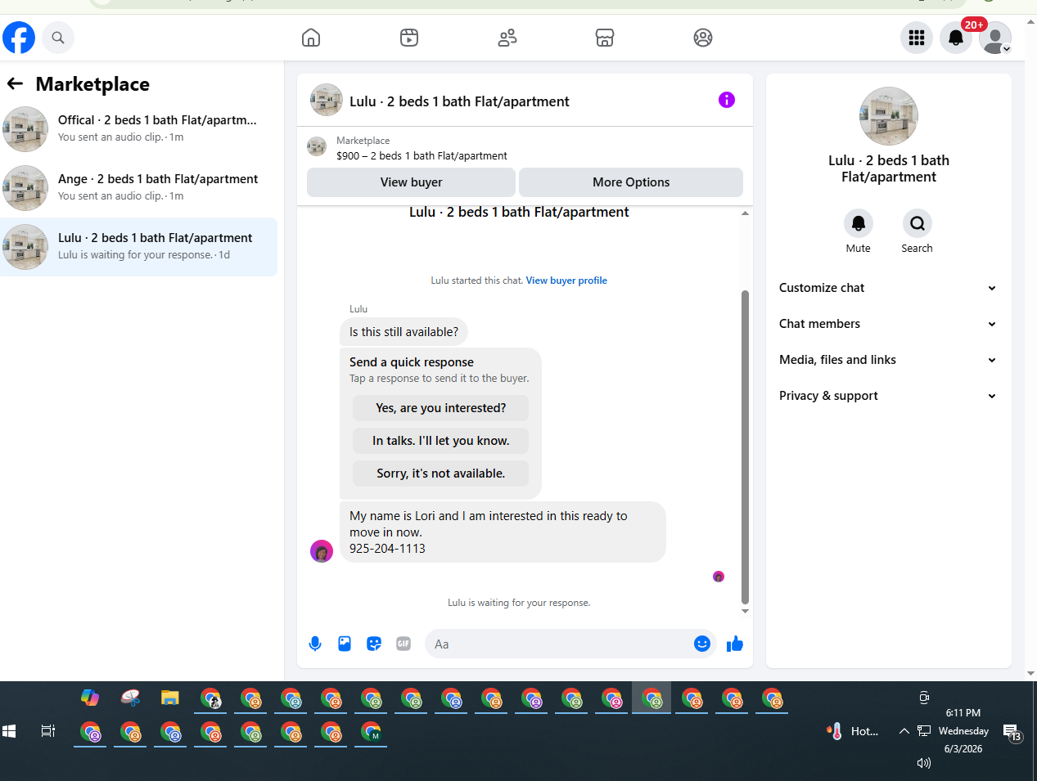The height and width of the screenshot is (781, 1037).
Task: Open the Facebook menu grid icon
Action: tap(917, 38)
